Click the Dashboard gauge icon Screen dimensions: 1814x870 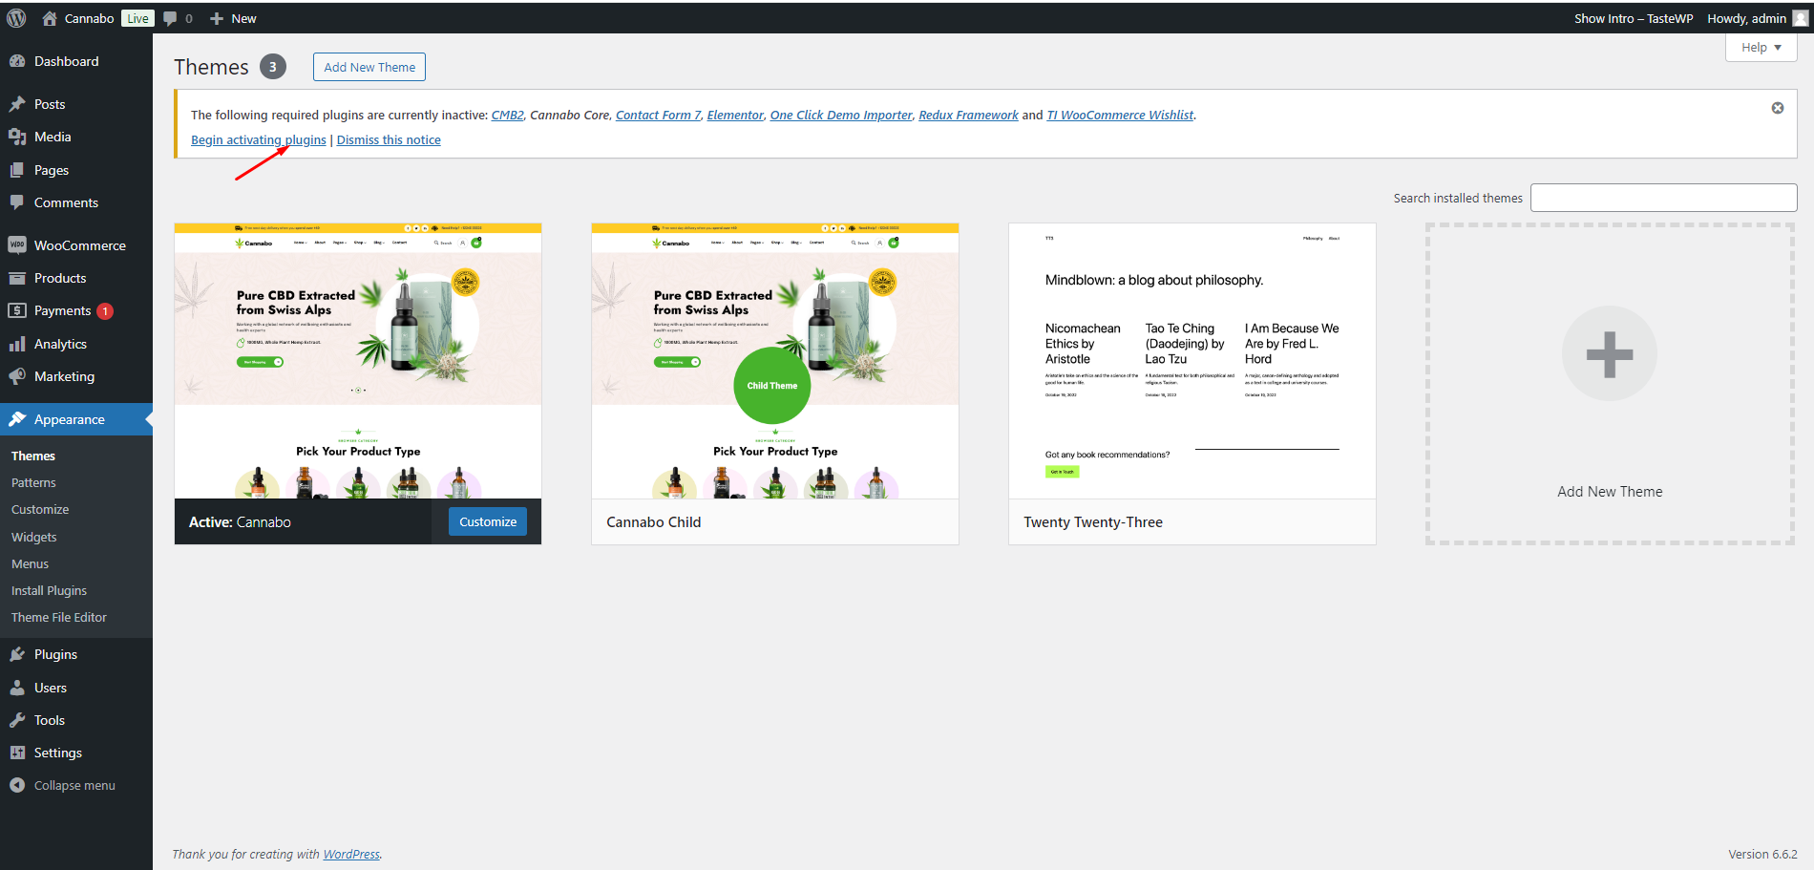[x=17, y=61]
